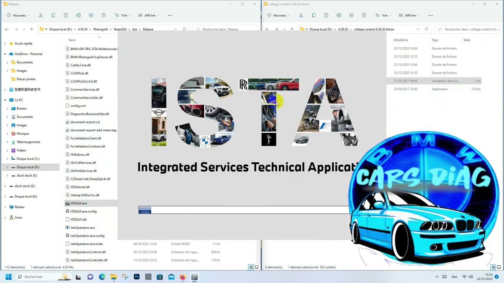Open Microsoft Edge from taskbar
This screenshot has width=504, height=283.
tap(102, 277)
